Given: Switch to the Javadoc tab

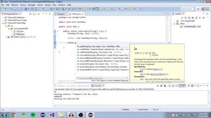Looking at the screenshot, I should click(x=72, y=86).
